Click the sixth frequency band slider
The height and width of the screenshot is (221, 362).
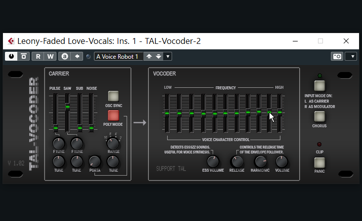pos(226,113)
